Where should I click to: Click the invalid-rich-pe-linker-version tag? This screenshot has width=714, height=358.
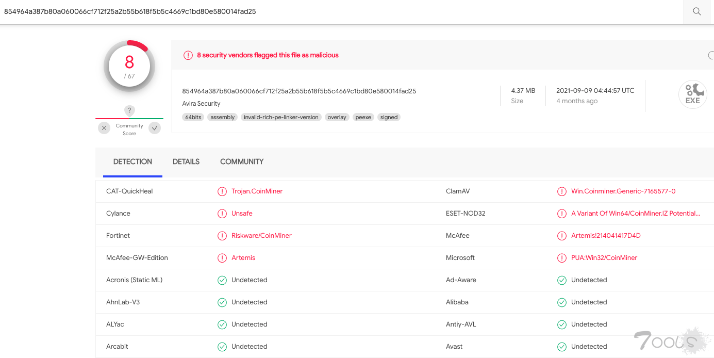[281, 117]
